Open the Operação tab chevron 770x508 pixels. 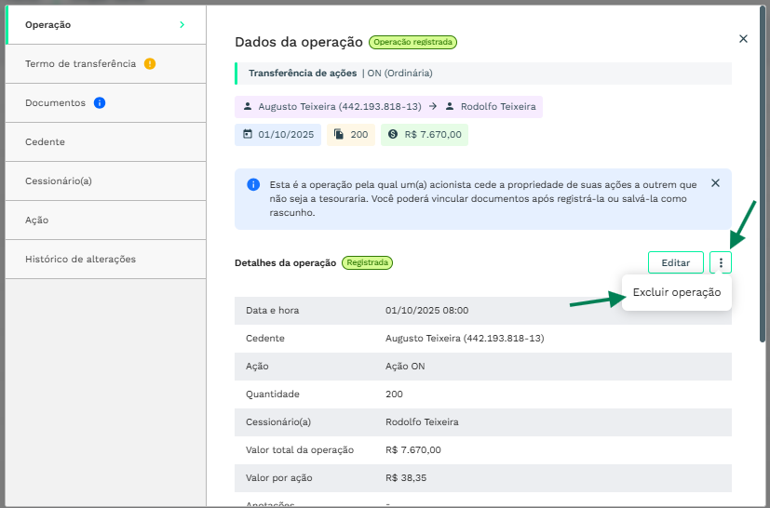click(x=182, y=25)
